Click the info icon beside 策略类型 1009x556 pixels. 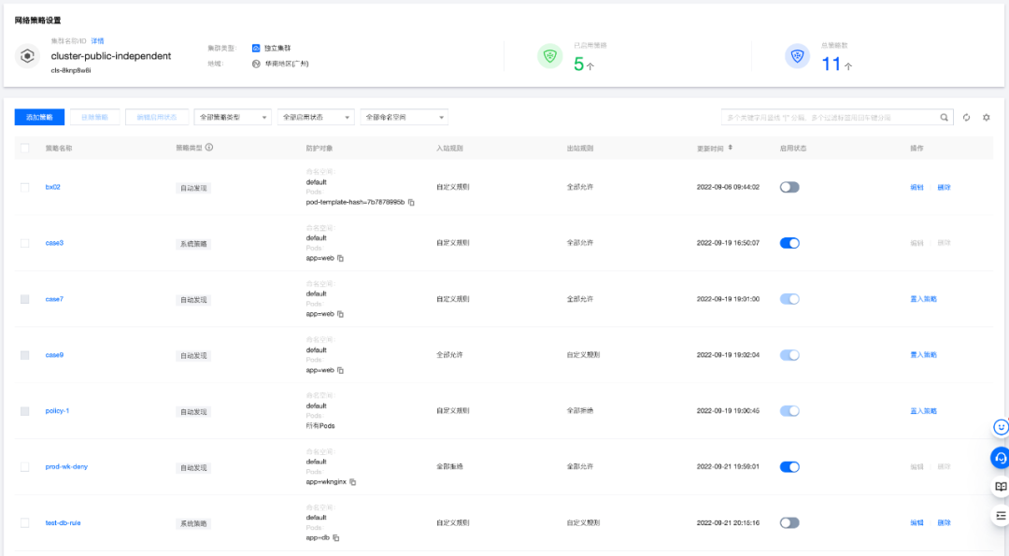209,148
